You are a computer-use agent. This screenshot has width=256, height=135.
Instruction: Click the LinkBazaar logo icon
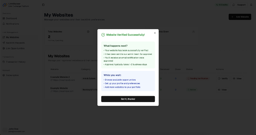[x=5, y=5]
